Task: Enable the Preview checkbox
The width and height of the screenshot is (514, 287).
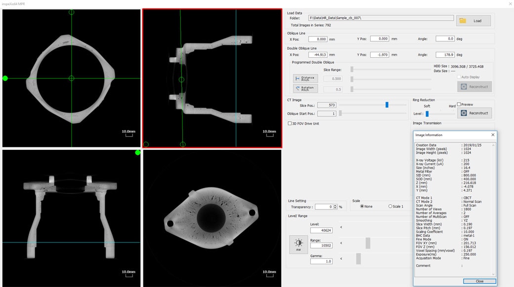Action: [459, 105]
